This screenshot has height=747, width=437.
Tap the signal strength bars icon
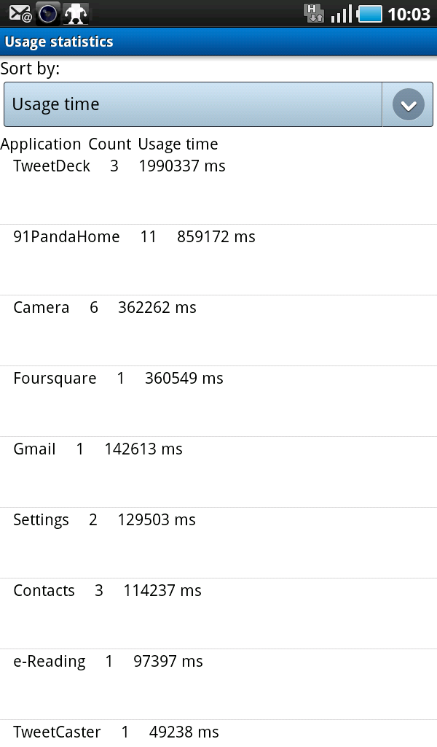click(342, 13)
